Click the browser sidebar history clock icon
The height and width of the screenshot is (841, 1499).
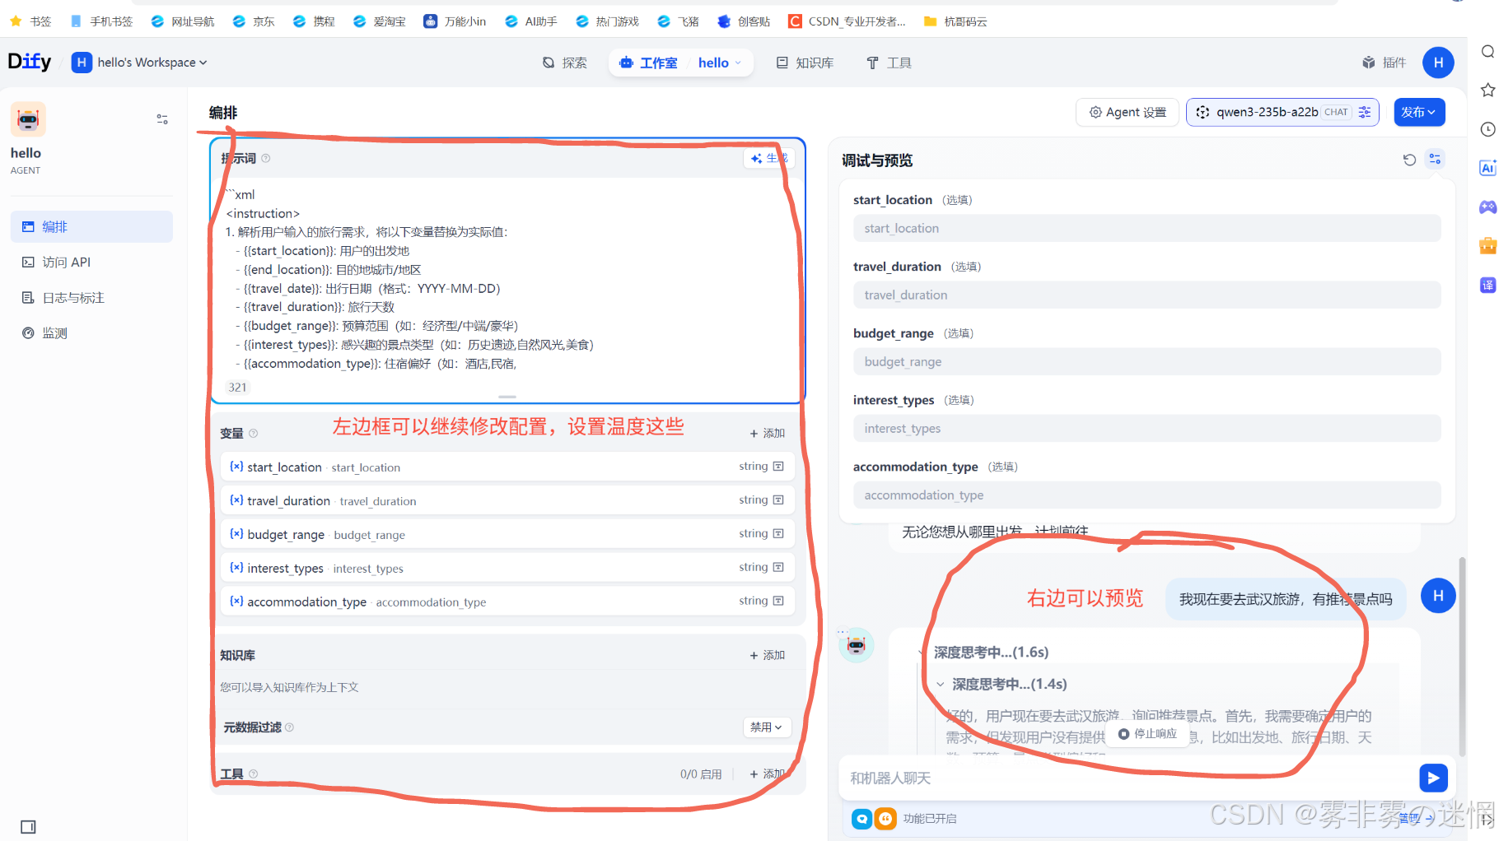tap(1487, 129)
